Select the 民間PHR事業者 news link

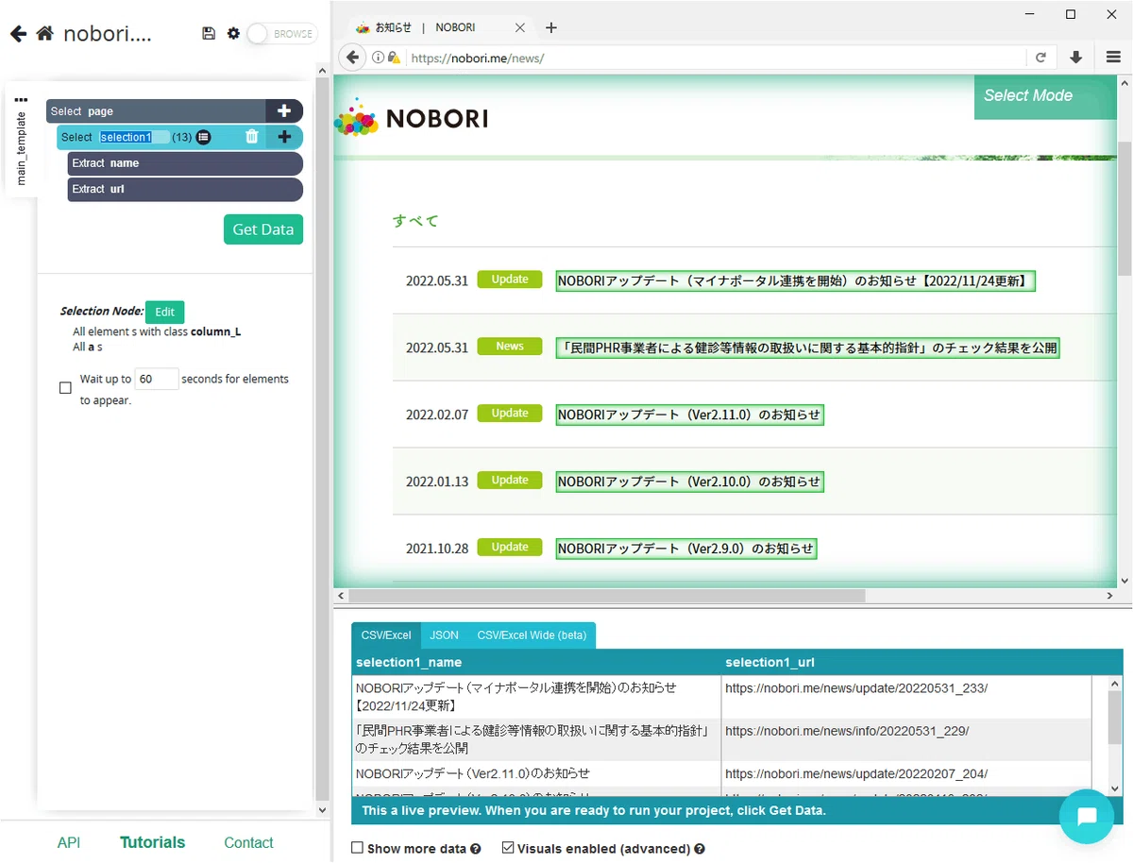click(x=807, y=347)
